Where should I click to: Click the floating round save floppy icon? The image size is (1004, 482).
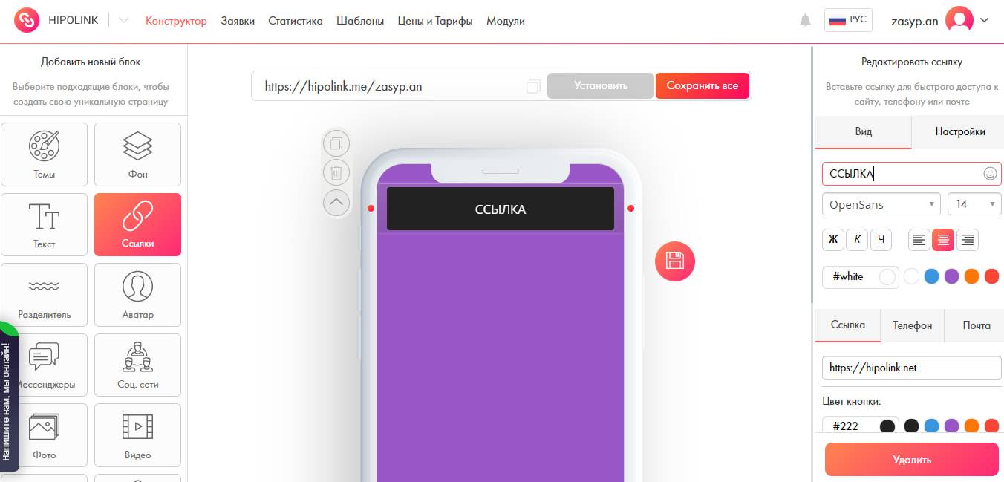click(x=674, y=261)
